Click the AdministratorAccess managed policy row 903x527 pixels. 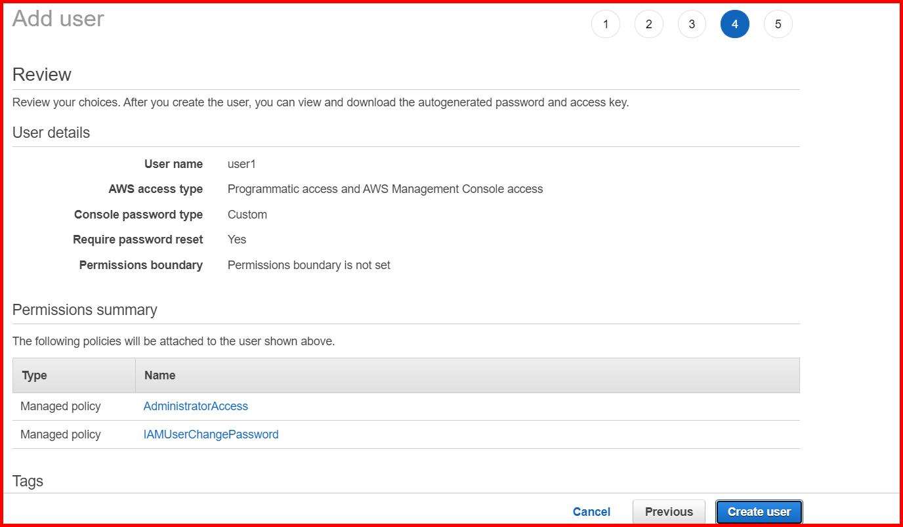coord(60,406)
